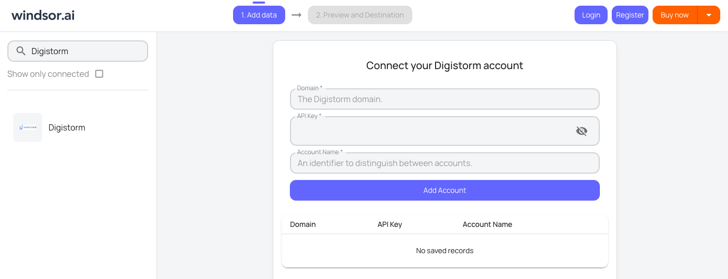The image size is (728, 279).
Task: Click the Add Account button
Action: [x=444, y=190]
